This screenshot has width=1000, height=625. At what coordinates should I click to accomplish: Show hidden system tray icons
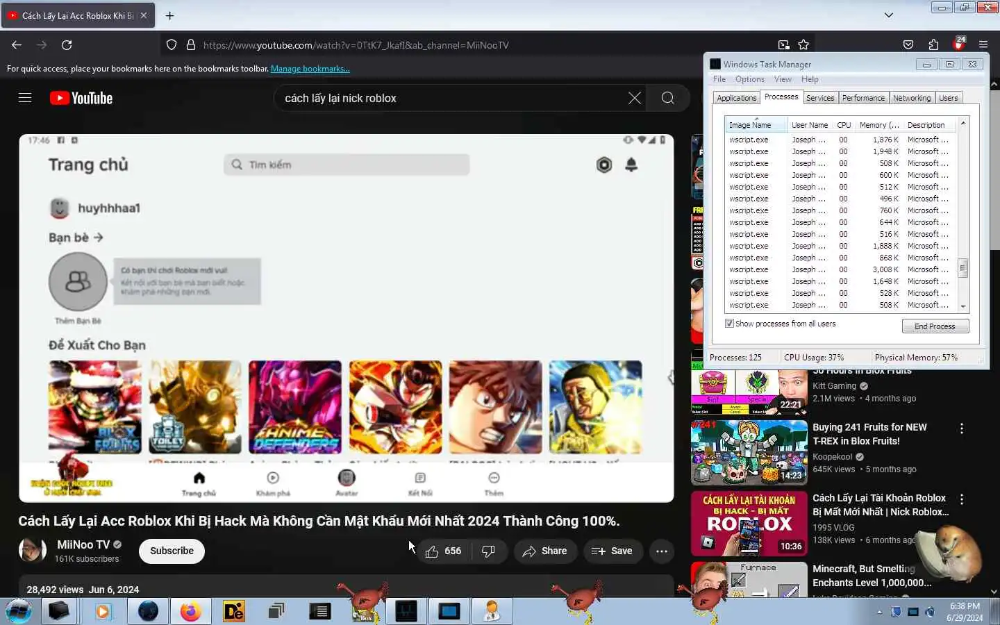click(x=880, y=612)
